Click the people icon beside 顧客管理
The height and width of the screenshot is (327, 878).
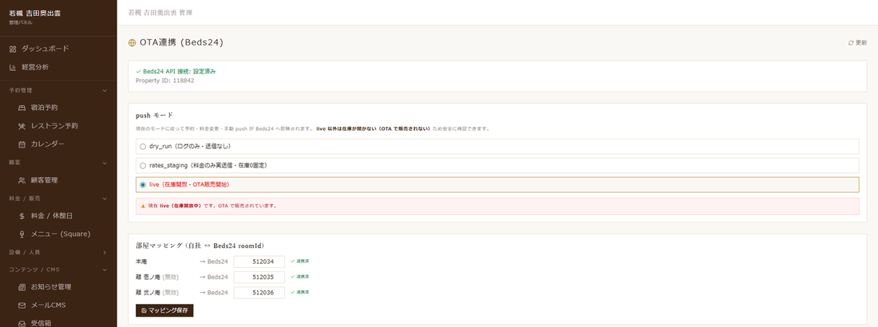tap(22, 180)
